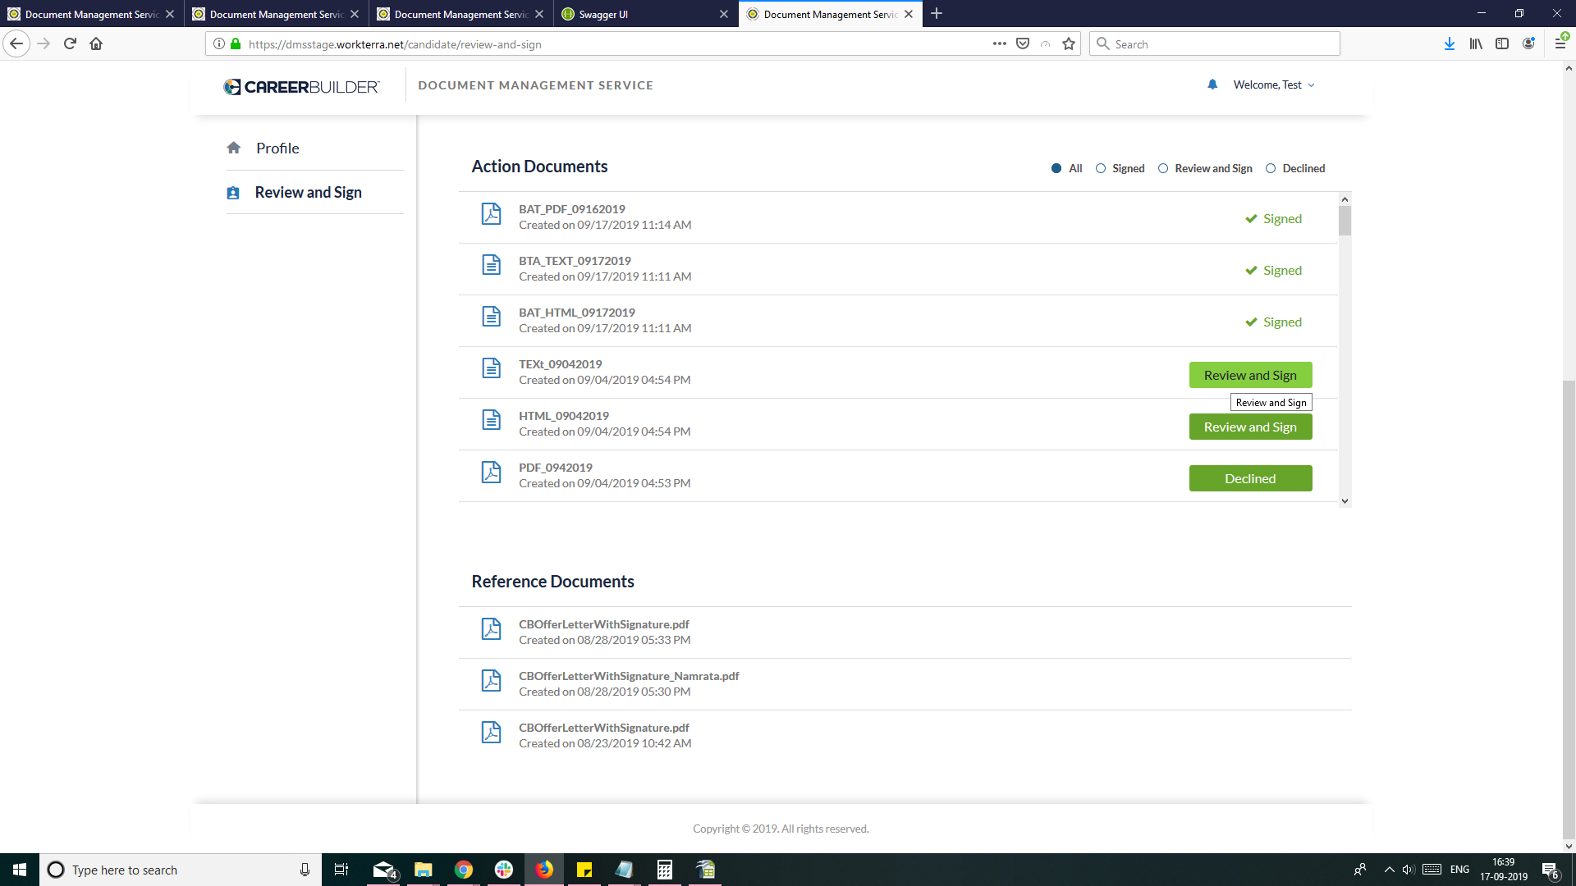The image size is (1576, 886).
Task: Click the Declined button for PDF_0942019
Action: 1250,478
